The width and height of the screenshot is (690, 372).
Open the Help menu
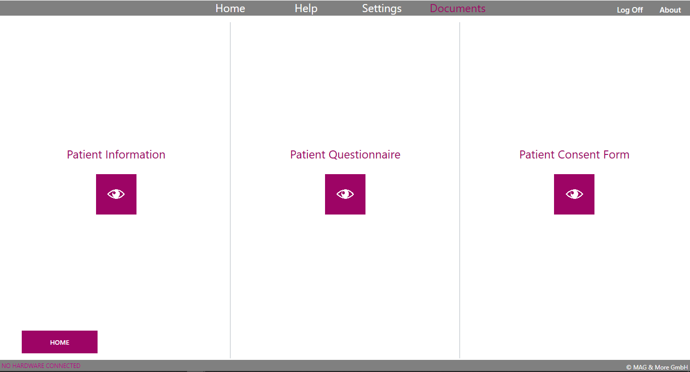pos(306,9)
